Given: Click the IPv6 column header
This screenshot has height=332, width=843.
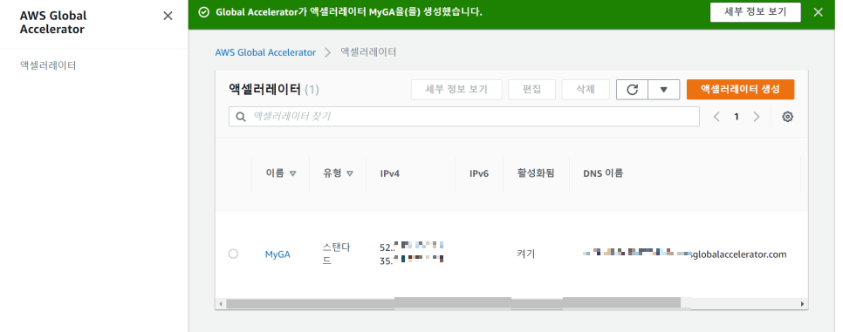Looking at the screenshot, I should [478, 174].
